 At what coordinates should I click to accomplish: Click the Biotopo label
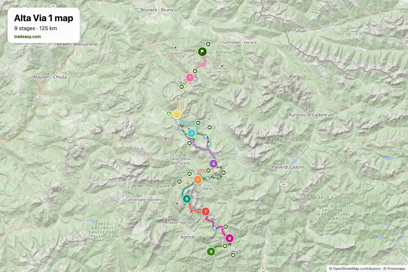222,52
